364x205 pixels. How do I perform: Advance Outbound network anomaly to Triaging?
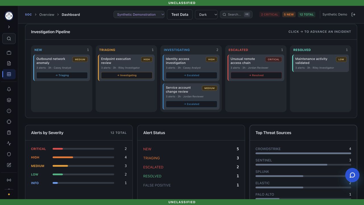coord(62,75)
